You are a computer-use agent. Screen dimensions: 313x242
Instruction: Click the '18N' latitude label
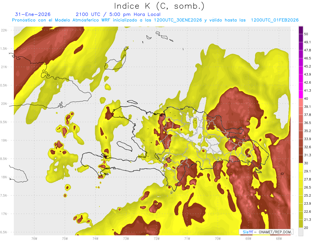tap(4, 177)
